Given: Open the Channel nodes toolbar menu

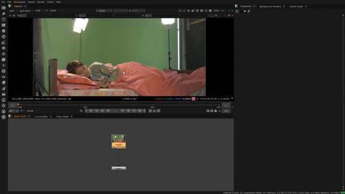Looking at the screenshot, I should click(4, 25).
